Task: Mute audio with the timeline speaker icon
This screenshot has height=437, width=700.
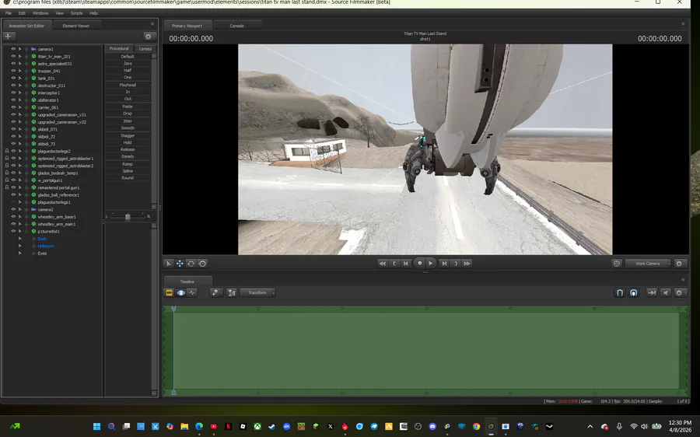Action: 666,293
